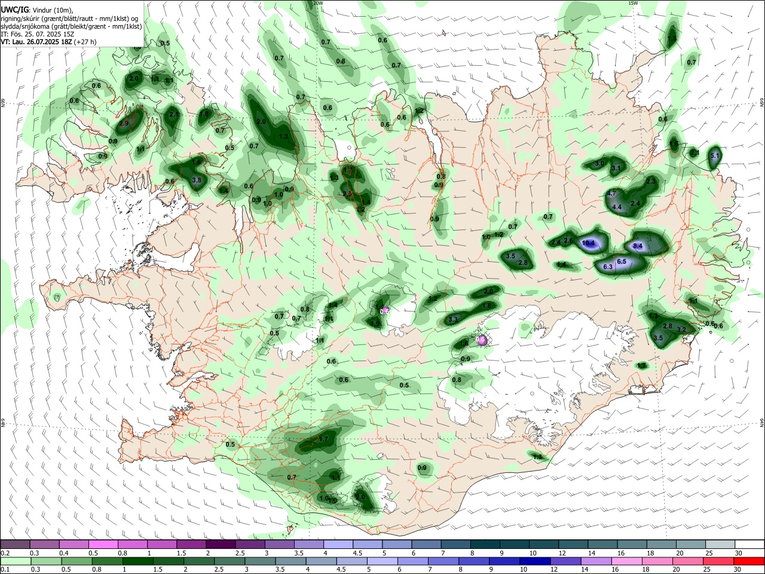Image resolution: width=765 pixels, height=574 pixels.
Task: Click the dusty plum 0.2 swatch in the snow legend
Action: click(x=15, y=544)
